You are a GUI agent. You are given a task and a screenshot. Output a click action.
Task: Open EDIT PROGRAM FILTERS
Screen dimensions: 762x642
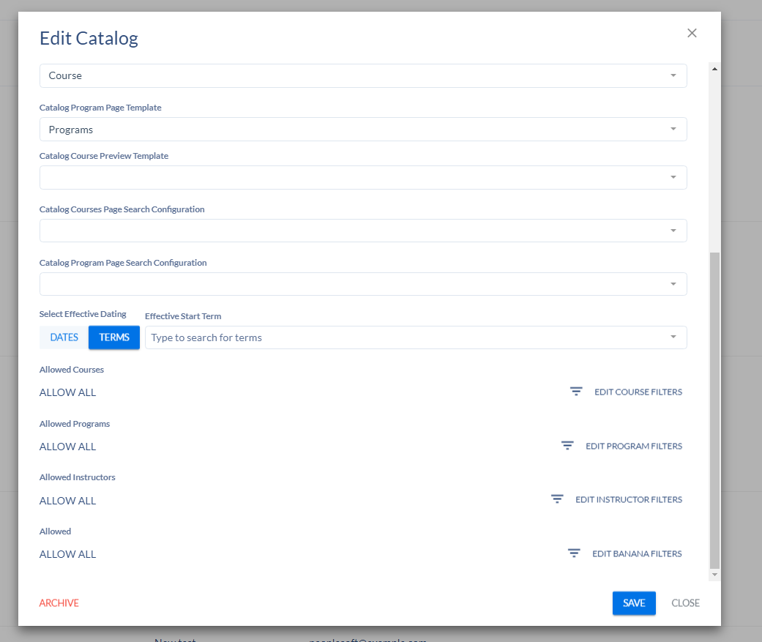click(634, 446)
